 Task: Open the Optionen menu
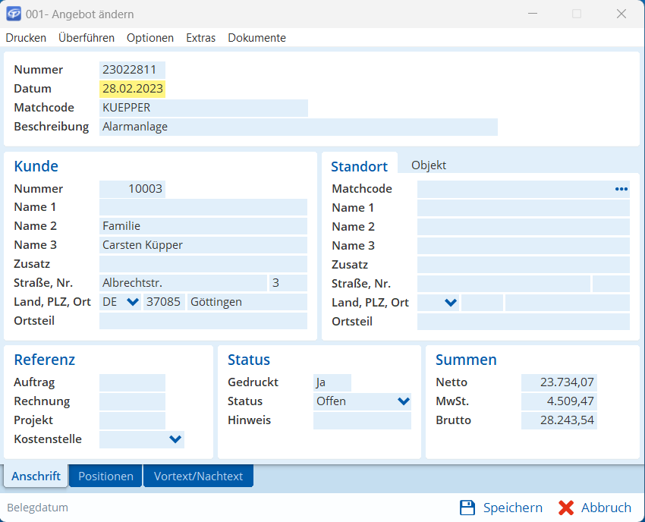point(150,38)
